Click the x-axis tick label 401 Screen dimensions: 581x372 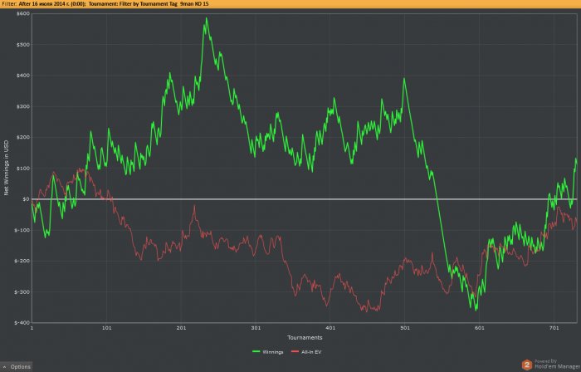[x=330, y=328]
